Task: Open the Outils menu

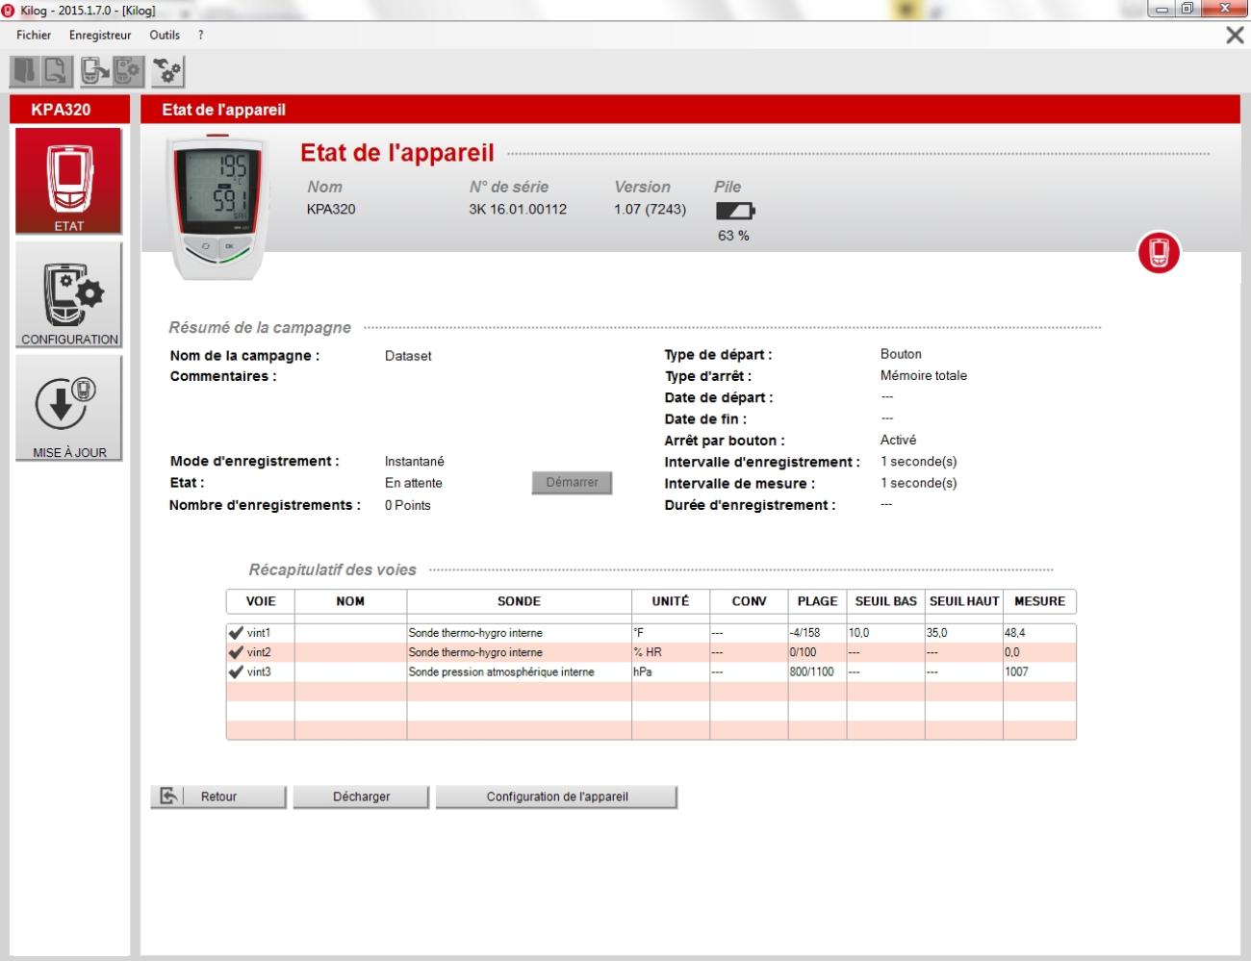Action: [x=165, y=35]
